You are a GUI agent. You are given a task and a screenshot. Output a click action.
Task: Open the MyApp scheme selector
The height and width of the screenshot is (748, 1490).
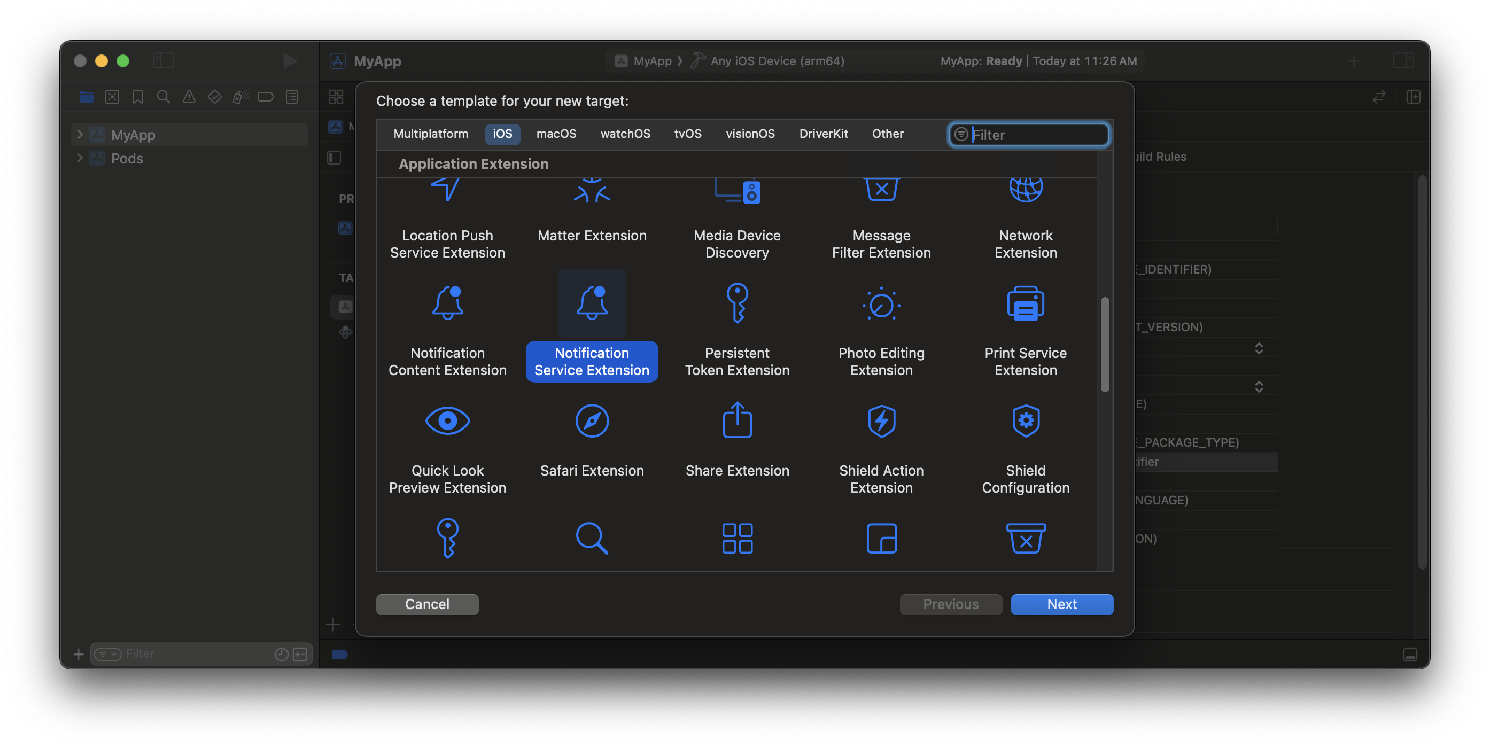(643, 61)
